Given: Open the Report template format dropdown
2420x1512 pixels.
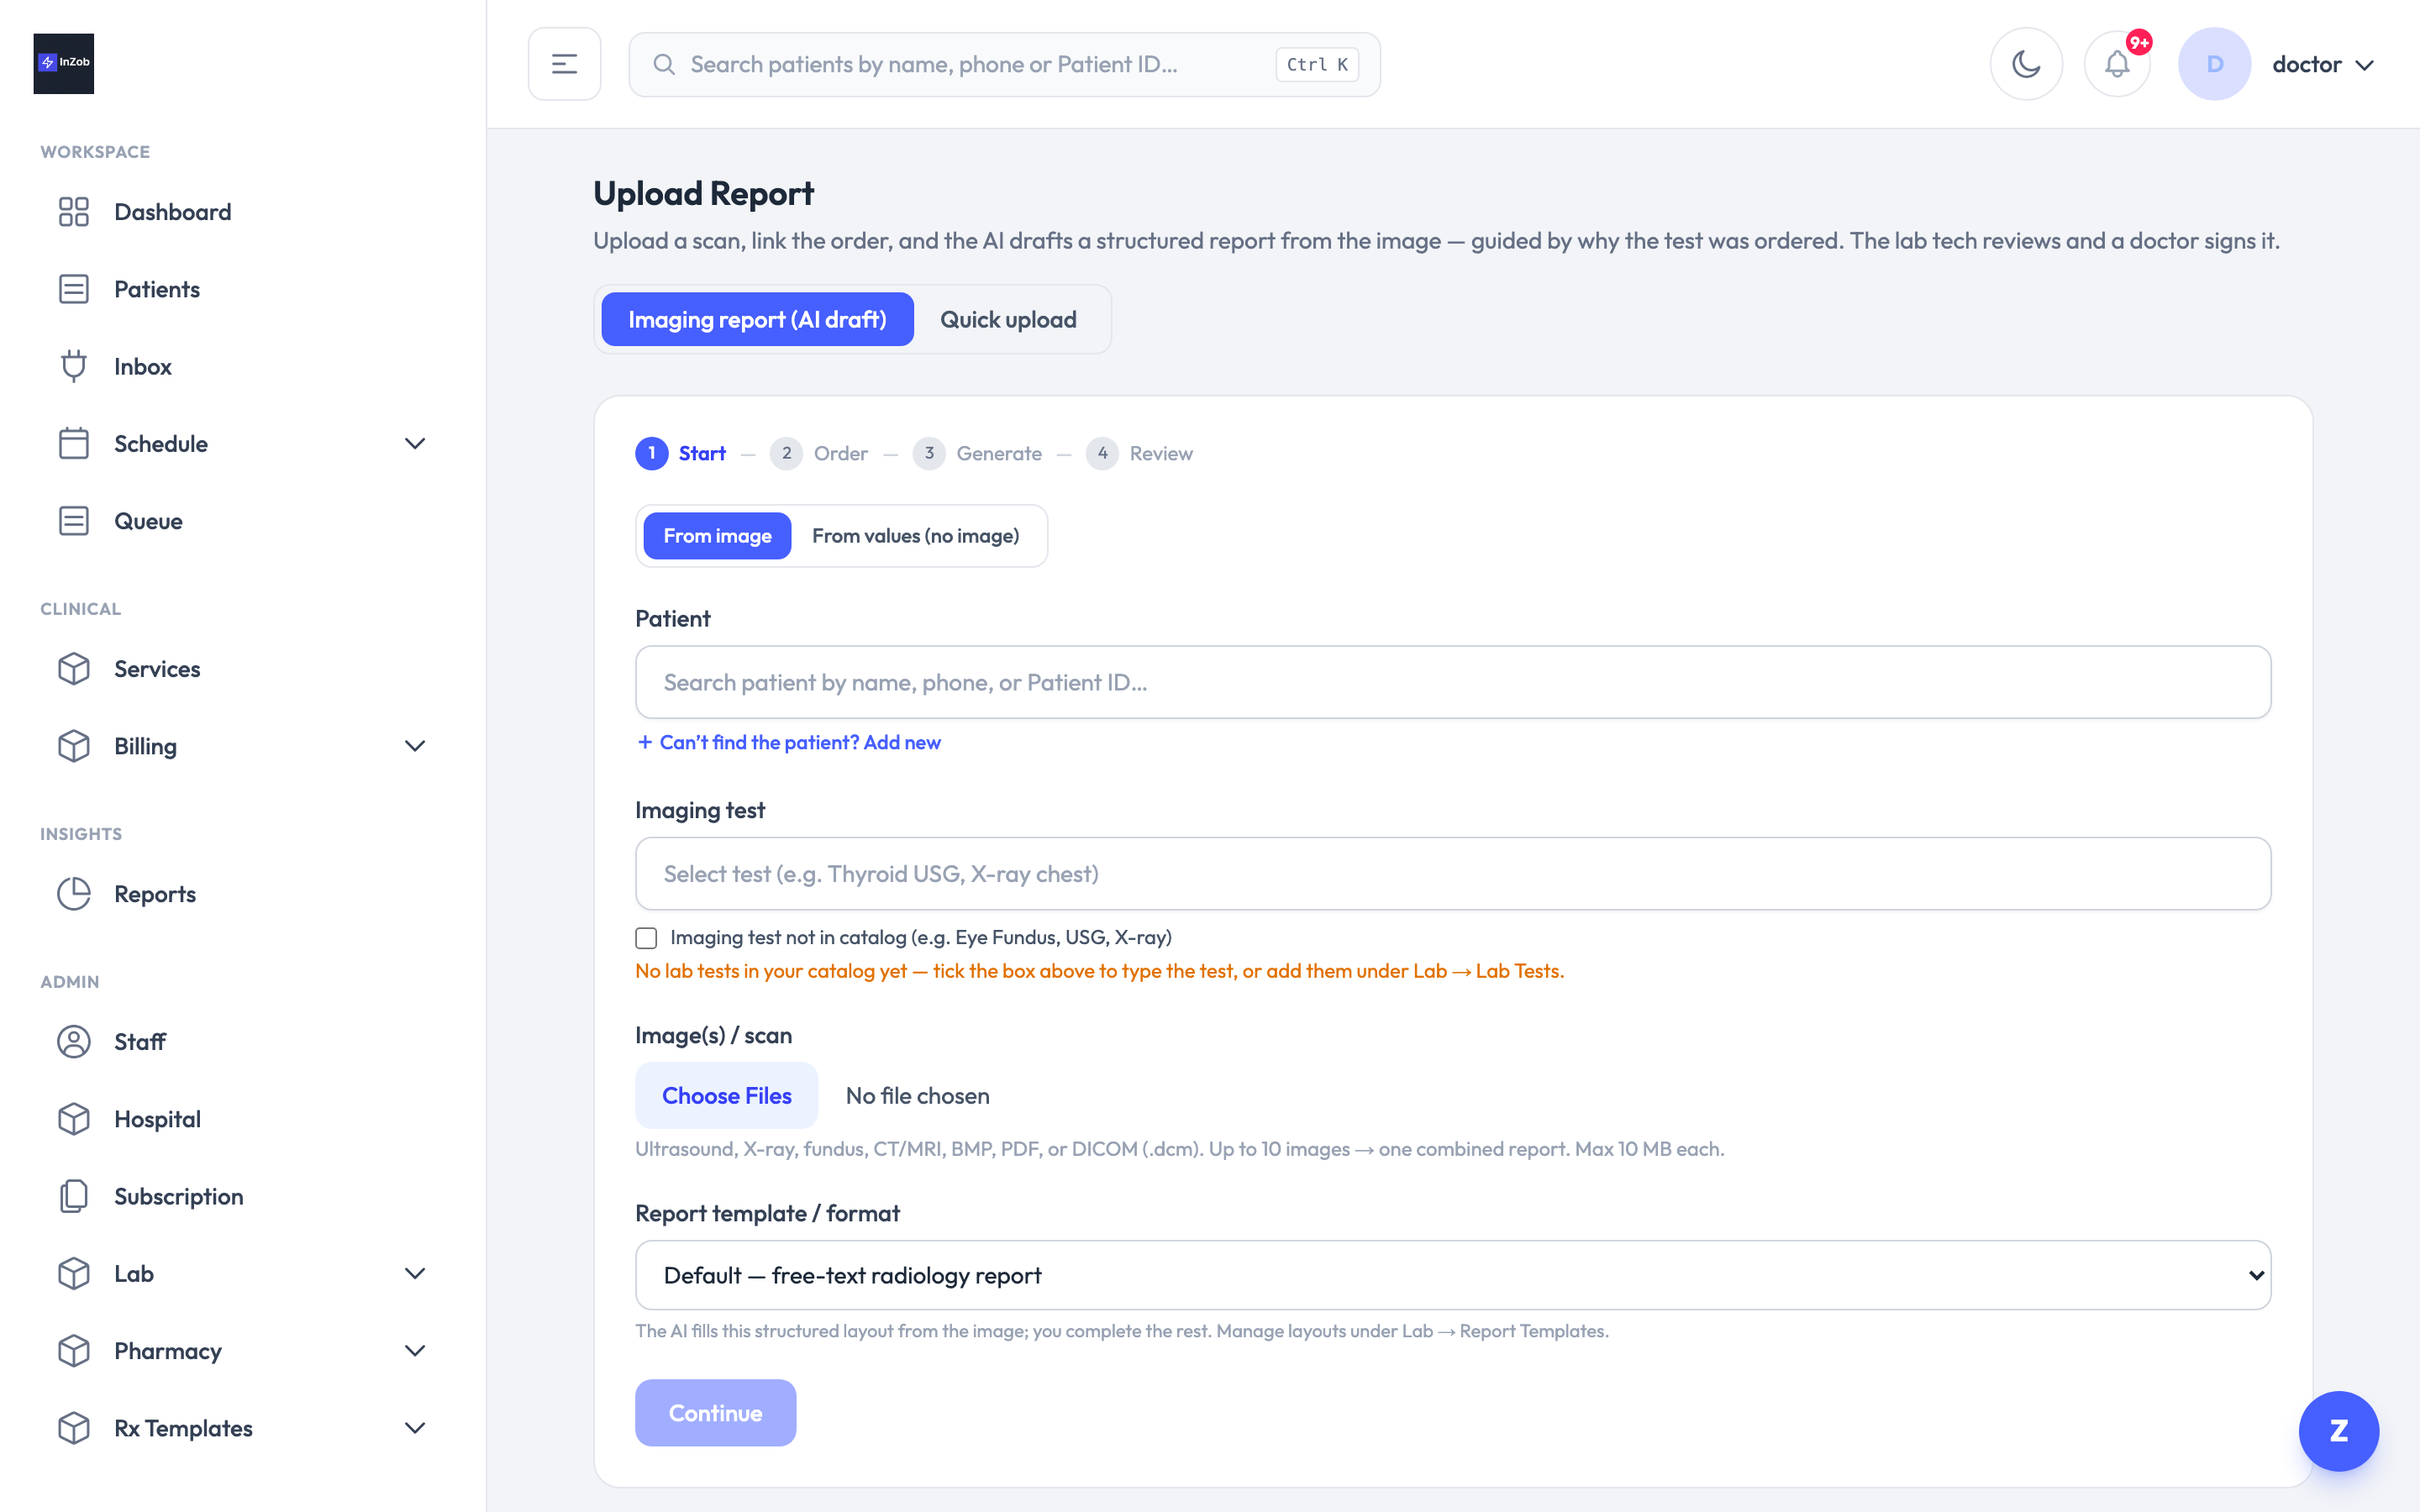Looking at the screenshot, I should click(1452, 1275).
